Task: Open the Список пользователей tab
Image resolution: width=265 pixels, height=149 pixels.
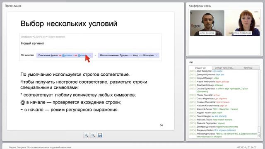Action: tap(224, 68)
